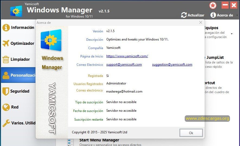Viewport: 240px width, 146px height.
Task: Click the Windows Manager logo in dialog
Action: 51,40
